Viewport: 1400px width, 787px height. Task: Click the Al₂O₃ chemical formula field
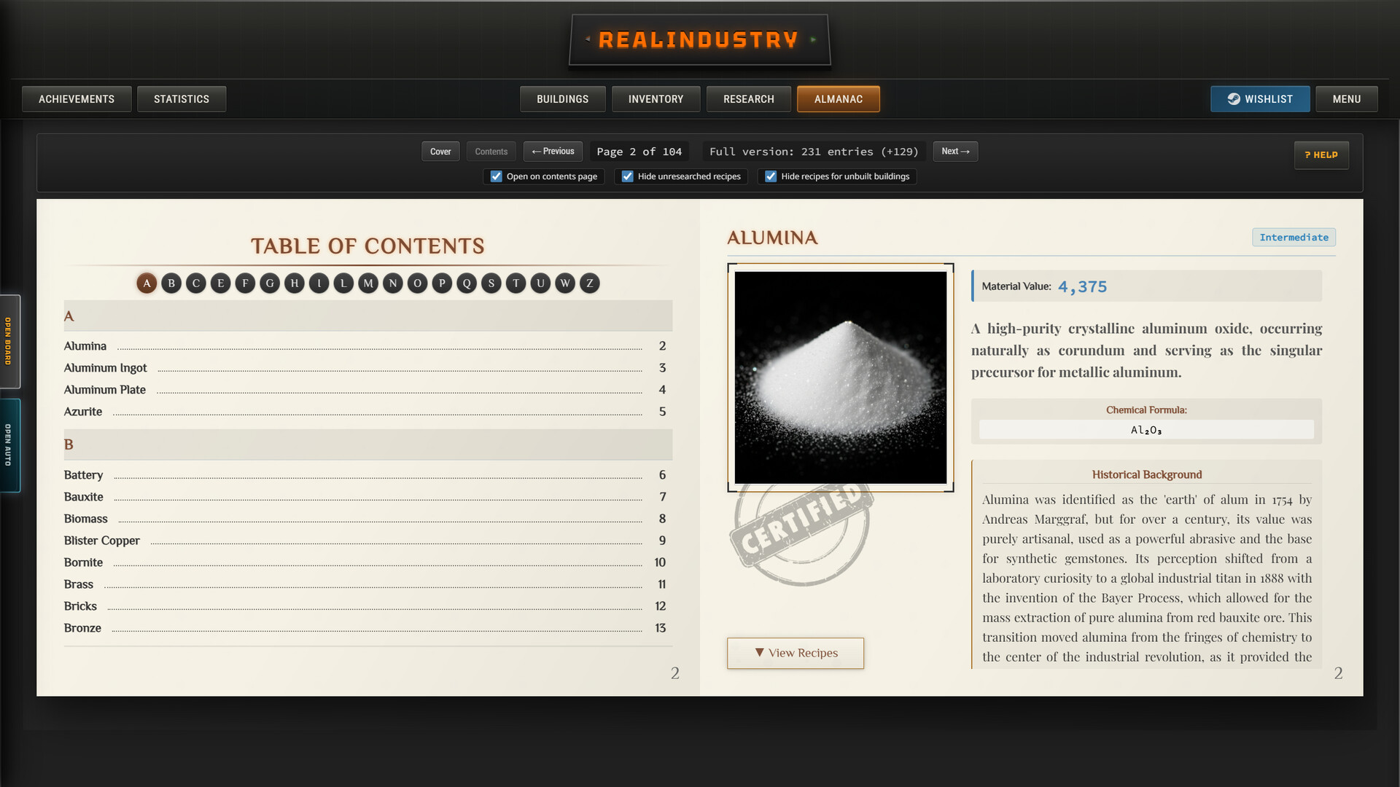(x=1146, y=430)
